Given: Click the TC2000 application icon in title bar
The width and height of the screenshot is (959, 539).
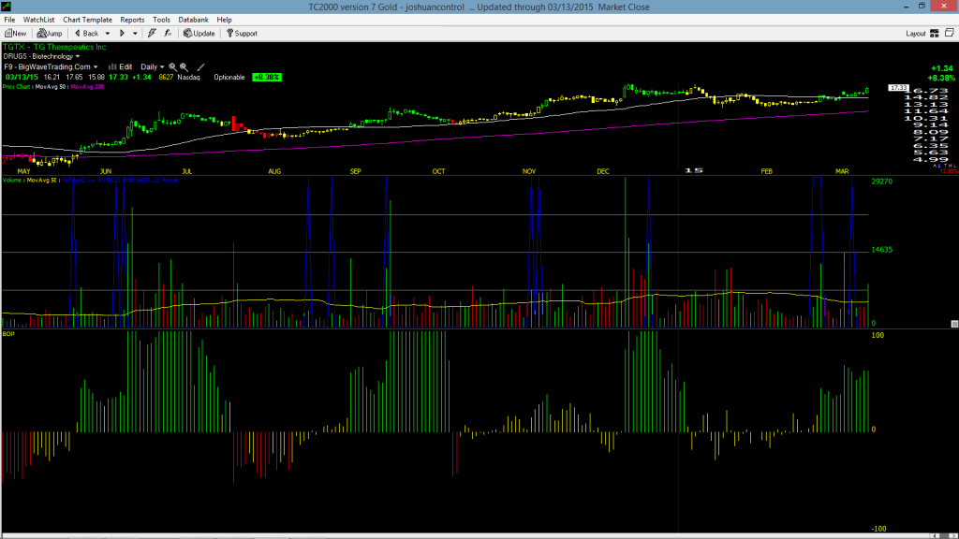Looking at the screenshot, I should 7,7.
